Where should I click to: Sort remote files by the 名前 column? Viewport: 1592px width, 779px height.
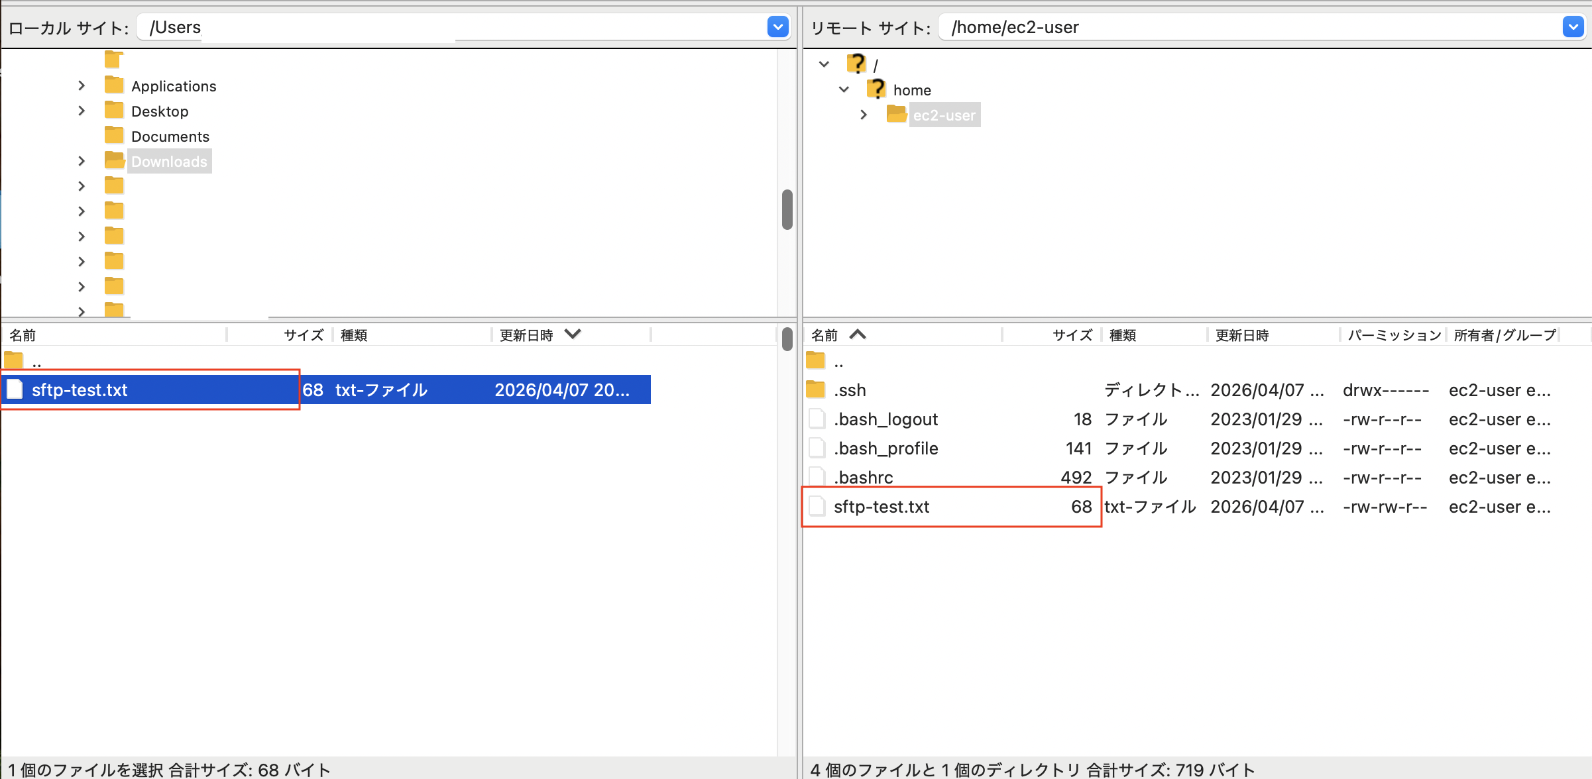824,335
